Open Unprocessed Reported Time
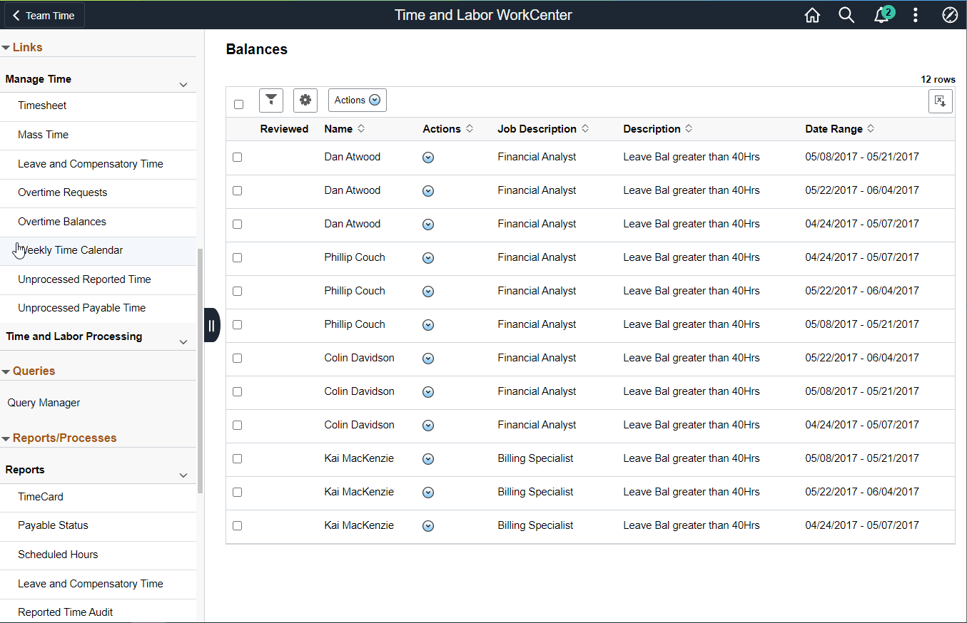This screenshot has width=967, height=623. [x=84, y=279]
